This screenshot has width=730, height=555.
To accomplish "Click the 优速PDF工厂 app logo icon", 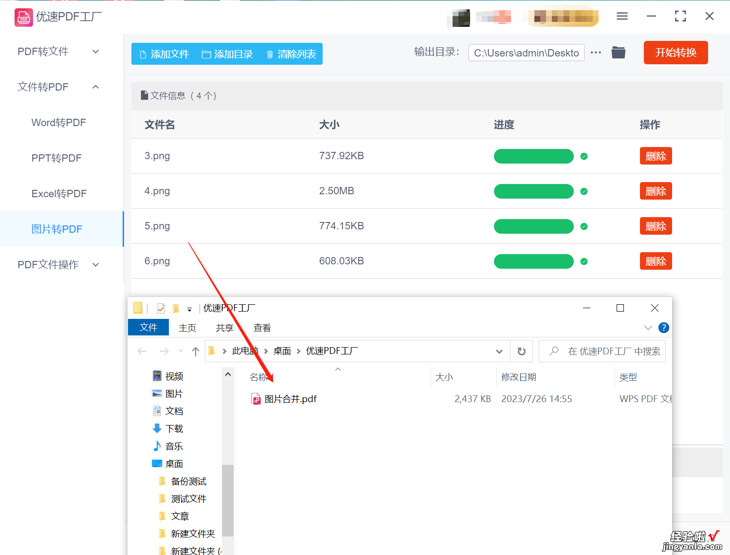I will [x=23, y=17].
